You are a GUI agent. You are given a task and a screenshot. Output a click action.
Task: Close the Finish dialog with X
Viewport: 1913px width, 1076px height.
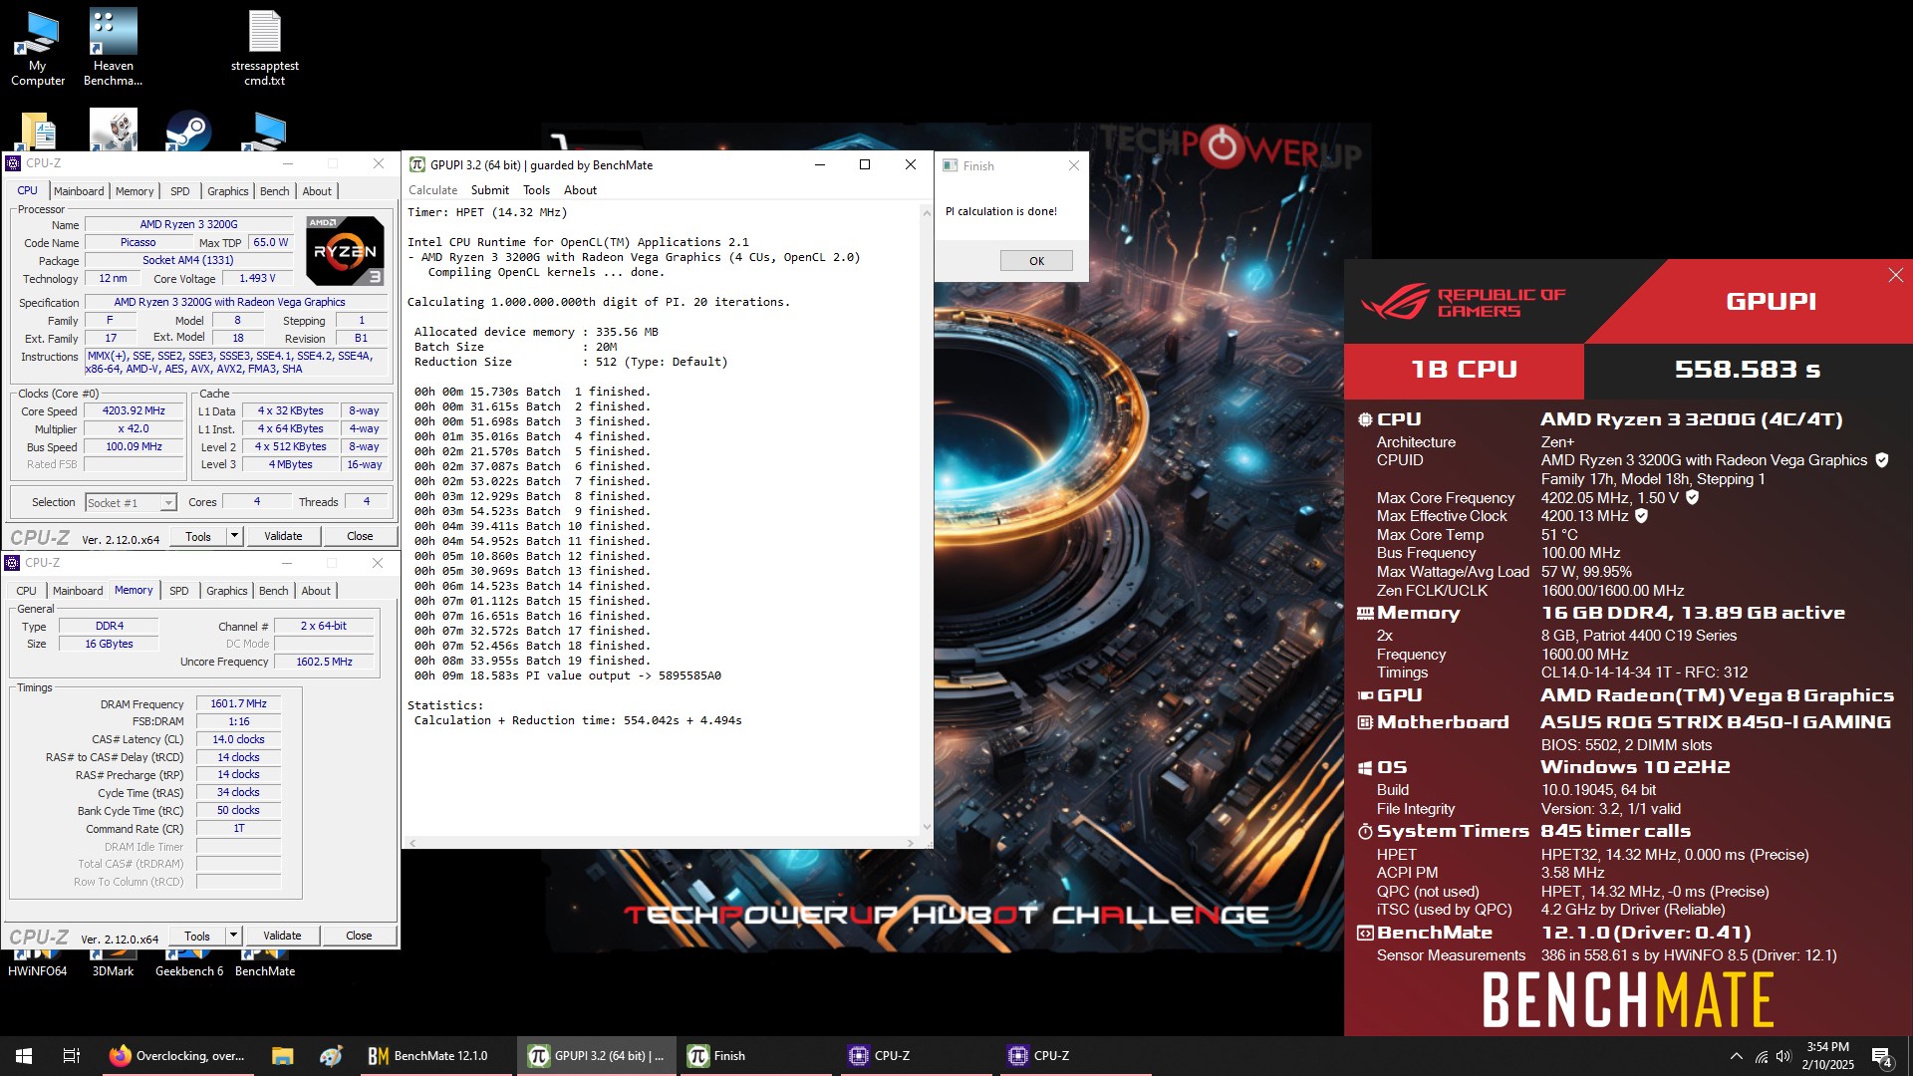1073,165
